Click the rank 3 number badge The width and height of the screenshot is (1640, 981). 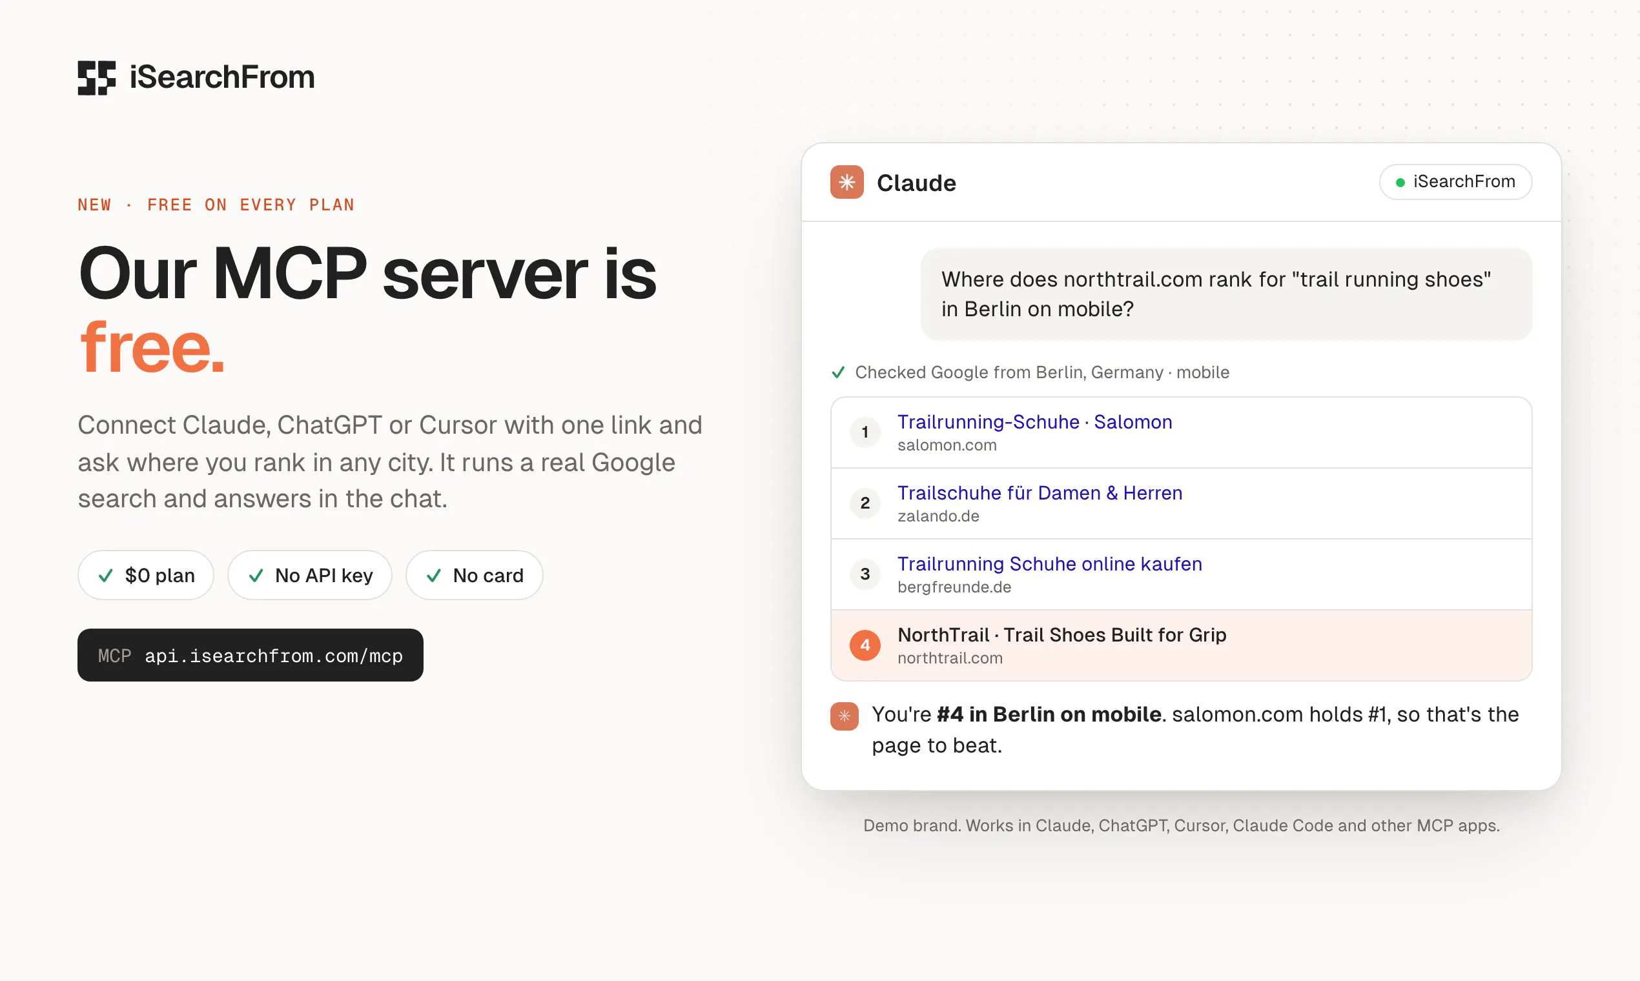pyautogui.click(x=865, y=574)
